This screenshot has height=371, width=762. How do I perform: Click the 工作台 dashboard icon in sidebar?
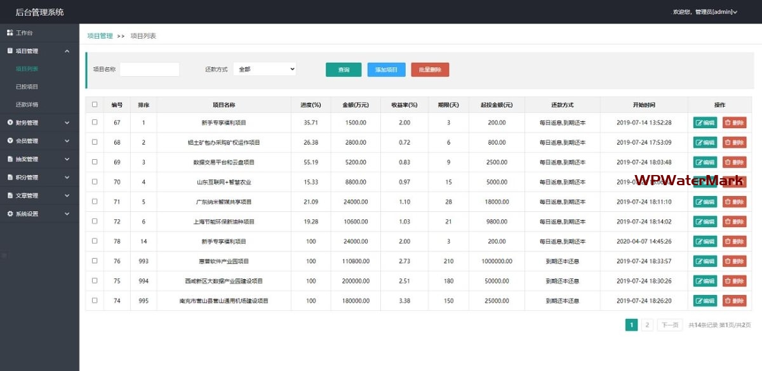[x=10, y=32]
